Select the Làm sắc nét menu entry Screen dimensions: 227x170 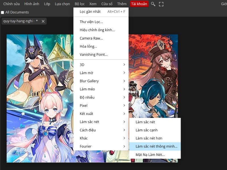tap(101, 122)
